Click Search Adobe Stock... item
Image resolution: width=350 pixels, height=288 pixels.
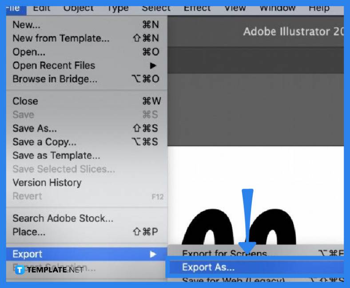pos(63,218)
